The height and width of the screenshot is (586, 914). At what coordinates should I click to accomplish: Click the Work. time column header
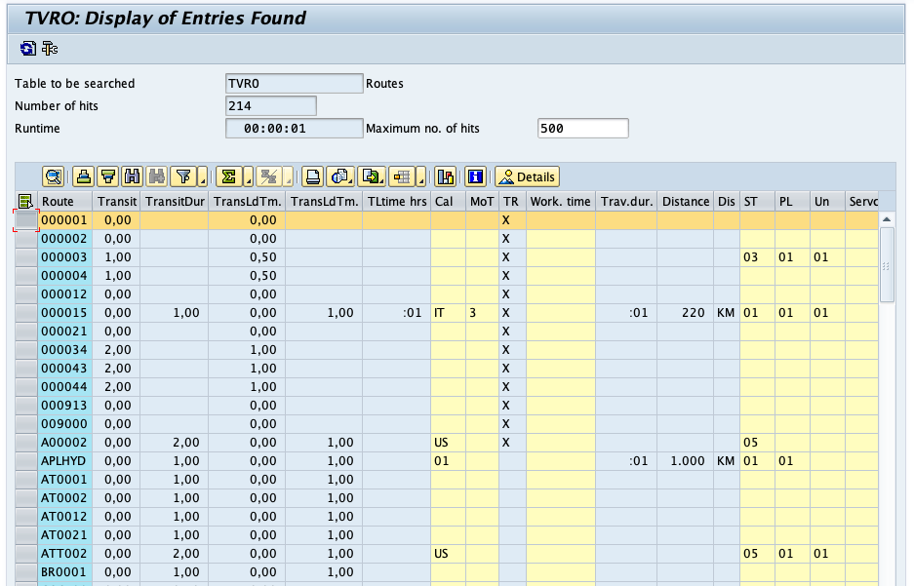(560, 202)
